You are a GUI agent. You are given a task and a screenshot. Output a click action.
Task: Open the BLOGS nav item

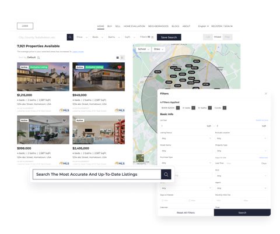[176, 26]
